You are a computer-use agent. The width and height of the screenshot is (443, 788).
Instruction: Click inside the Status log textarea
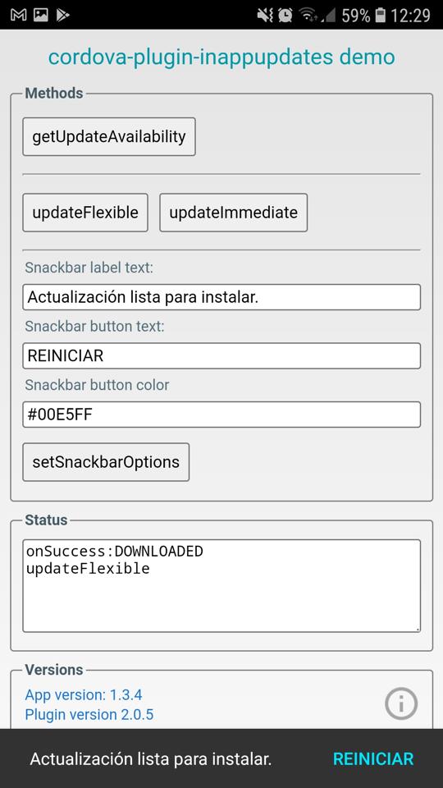[x=221, y=586]
